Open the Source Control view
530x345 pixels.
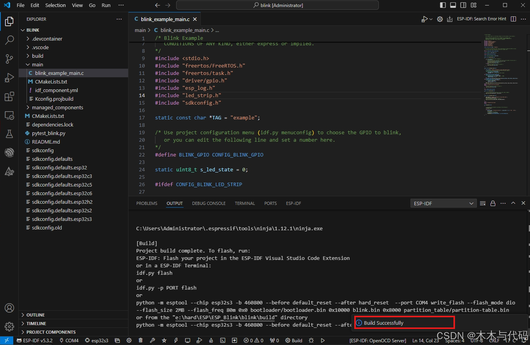tap(9, 59)
